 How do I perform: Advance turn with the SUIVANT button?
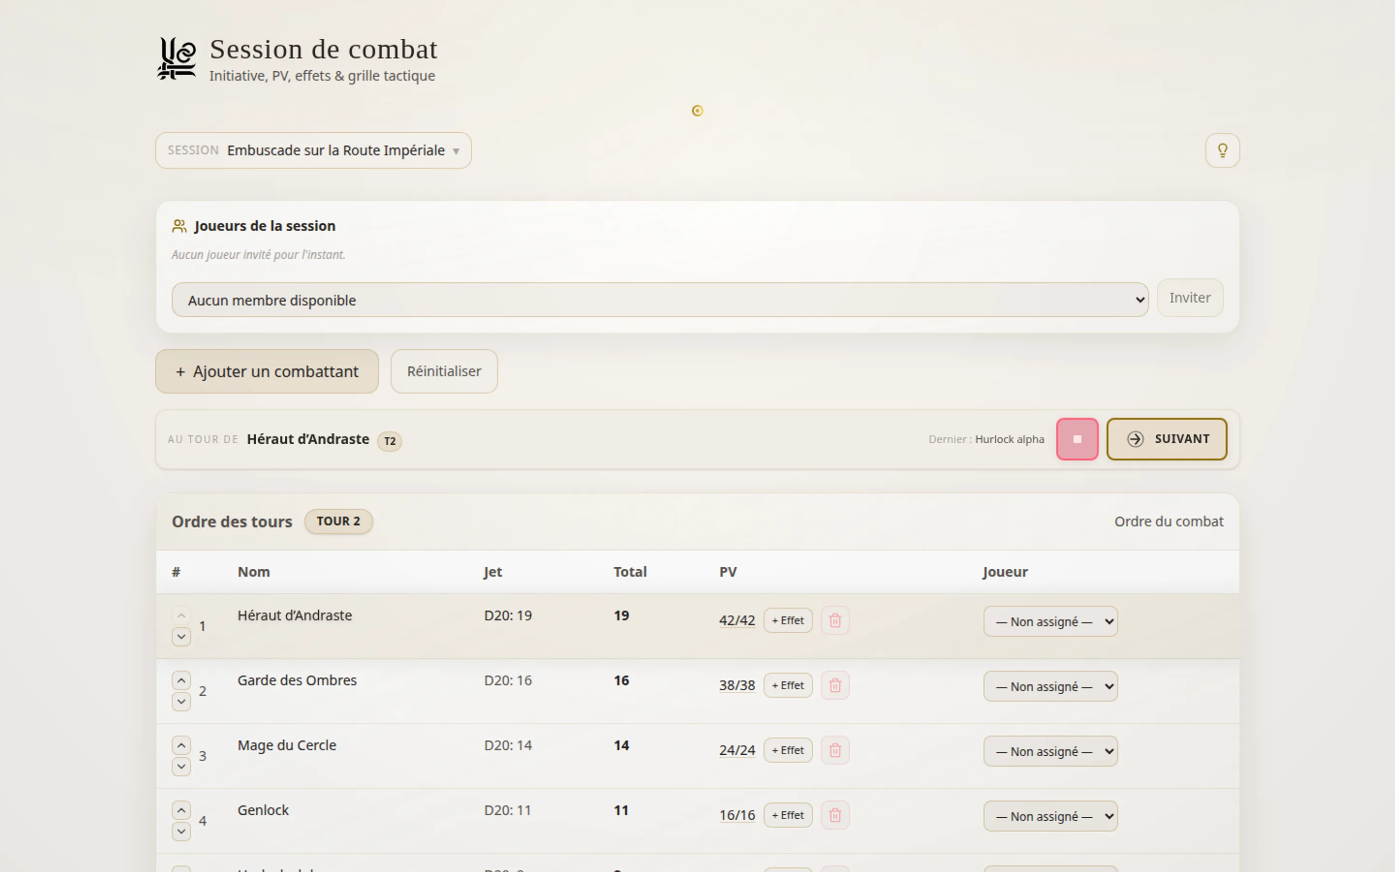tap(1167, 439)
